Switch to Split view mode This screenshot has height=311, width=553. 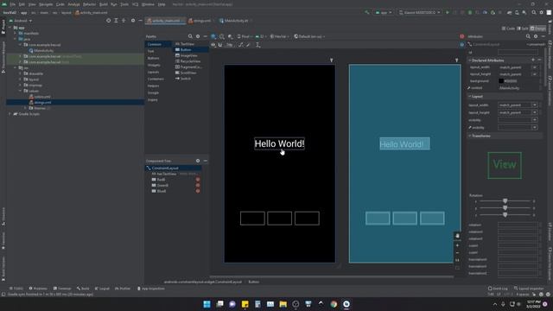[522, 29]
